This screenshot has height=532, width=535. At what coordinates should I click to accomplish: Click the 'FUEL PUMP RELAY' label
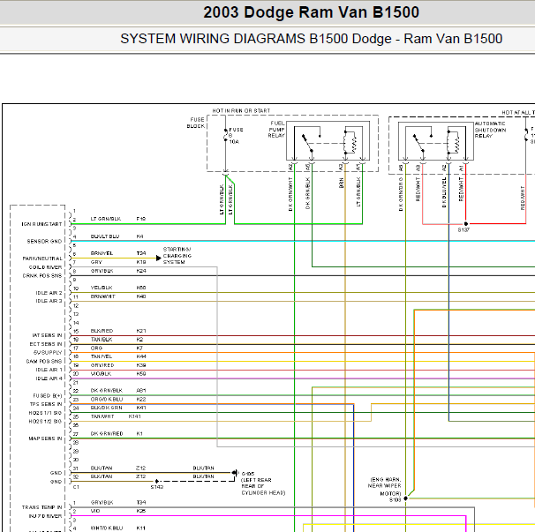[276, 129]
